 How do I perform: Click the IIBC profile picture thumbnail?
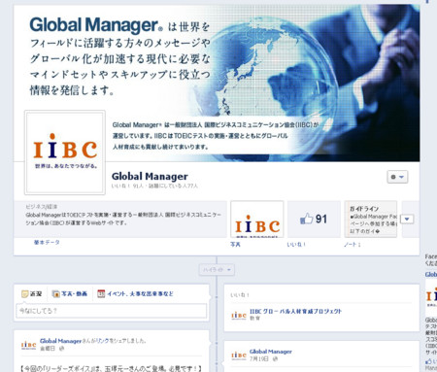click(65, 152)
